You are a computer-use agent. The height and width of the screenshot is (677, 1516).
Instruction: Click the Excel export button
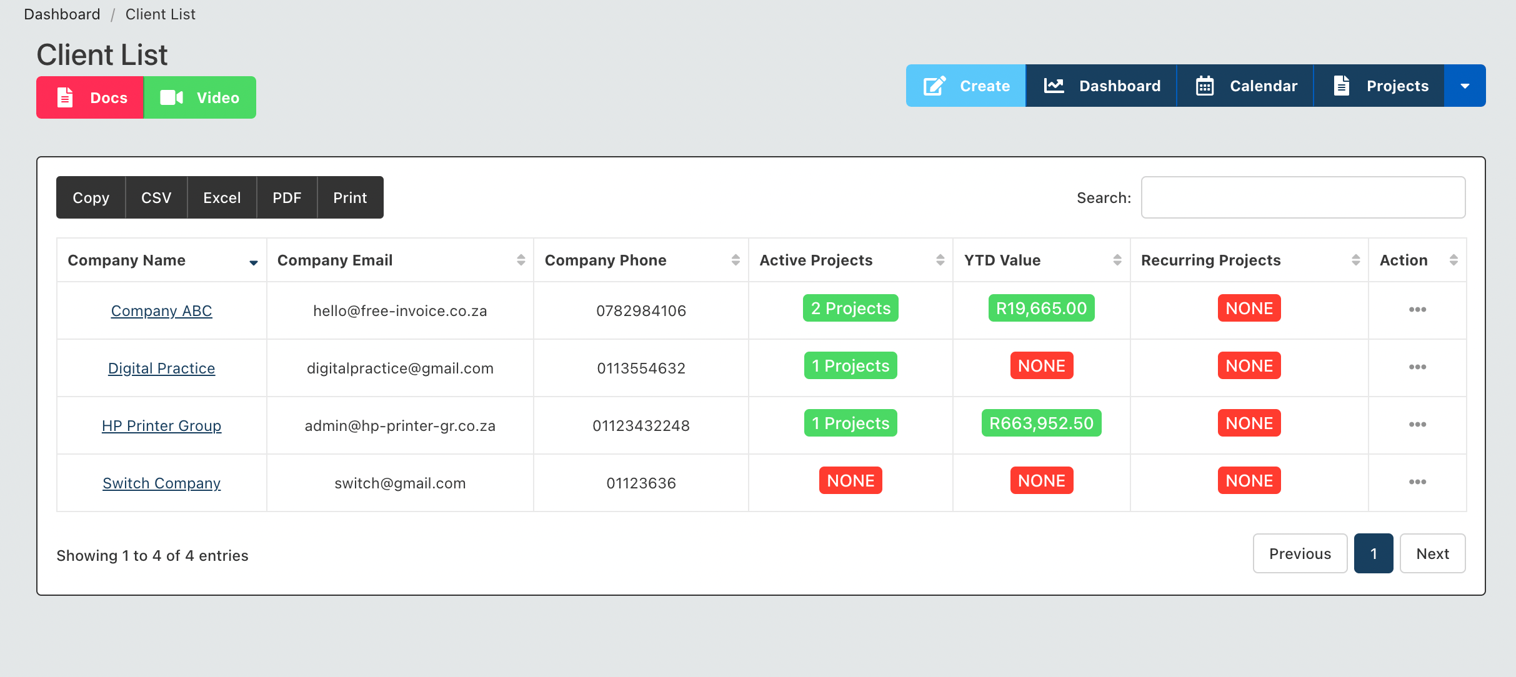pyautogui.click(x=221, y=197)
